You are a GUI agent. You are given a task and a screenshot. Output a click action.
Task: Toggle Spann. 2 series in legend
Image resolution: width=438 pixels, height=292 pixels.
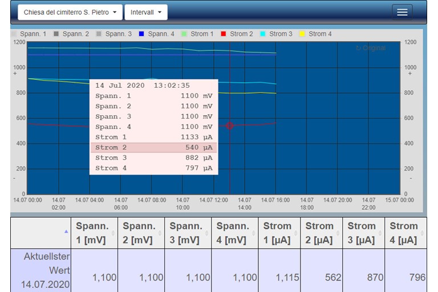(71, 34)
